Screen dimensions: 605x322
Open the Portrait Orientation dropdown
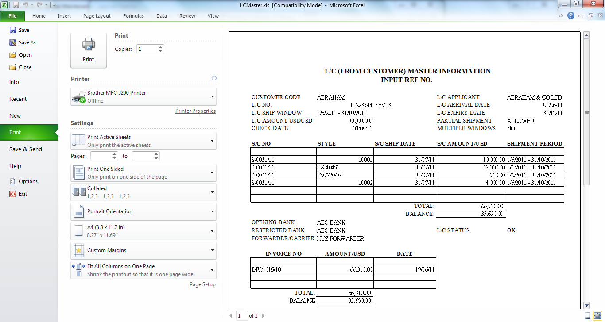click(x=143, y=211)
